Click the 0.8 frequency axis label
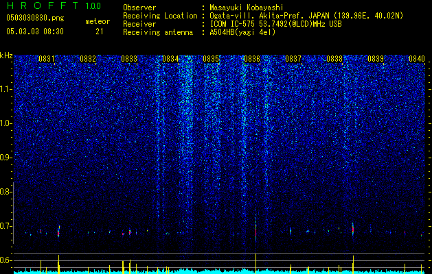 [x=5, y=192]
